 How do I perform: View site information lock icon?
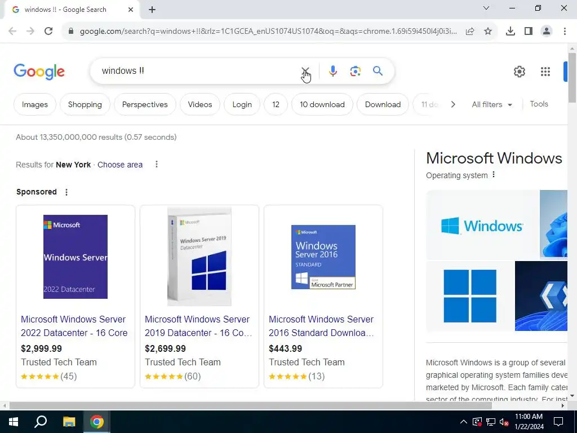tap(71, 32)
